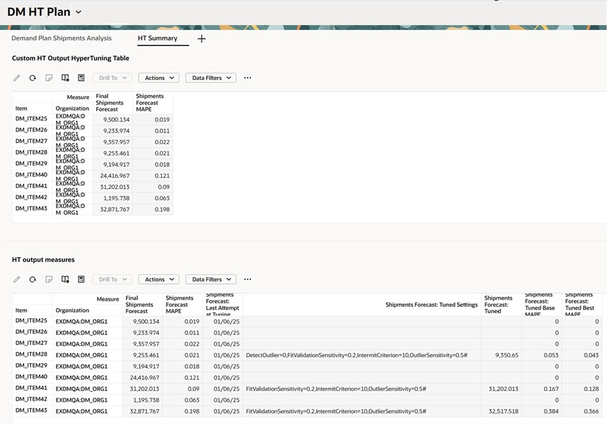Image resolution: width=609 pixels, height=432 pixels.
Task: Open more options ellipsis for HT output measures
Action: click(247, 279)
